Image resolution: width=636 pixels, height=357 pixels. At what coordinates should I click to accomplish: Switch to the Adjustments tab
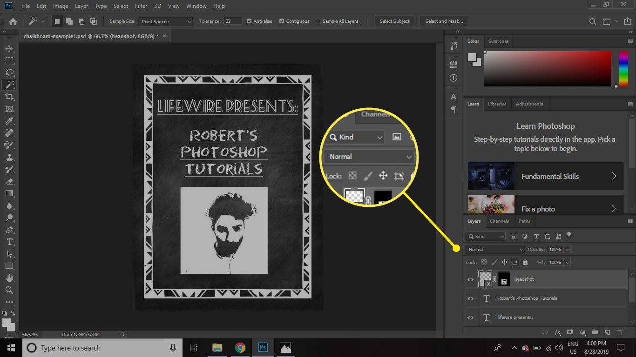click(x=529, y=104)
